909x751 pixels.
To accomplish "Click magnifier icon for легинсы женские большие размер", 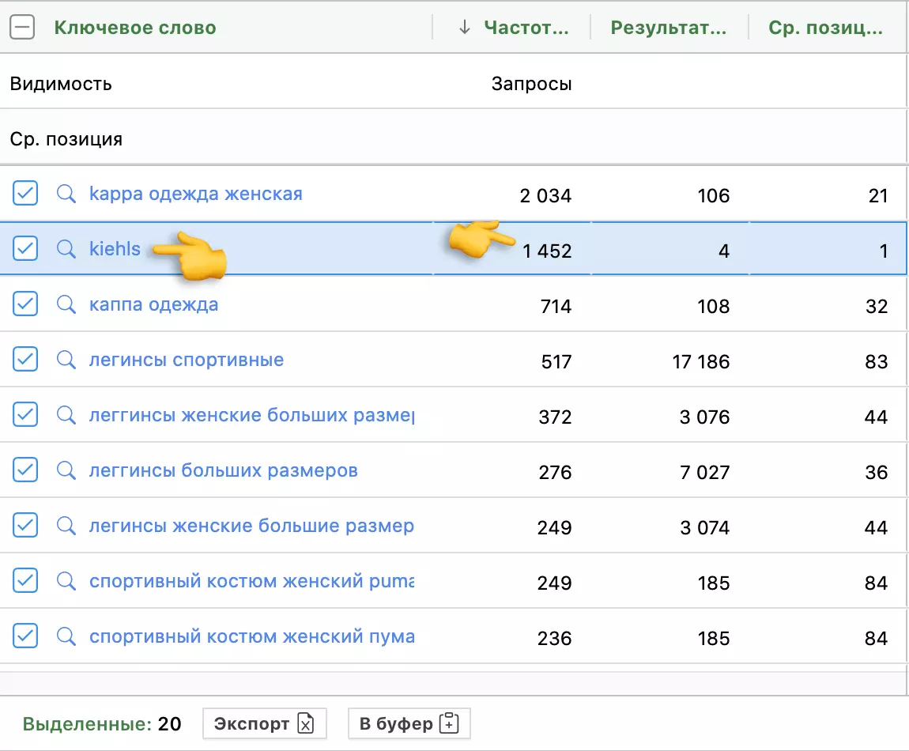I will [66, 526].
